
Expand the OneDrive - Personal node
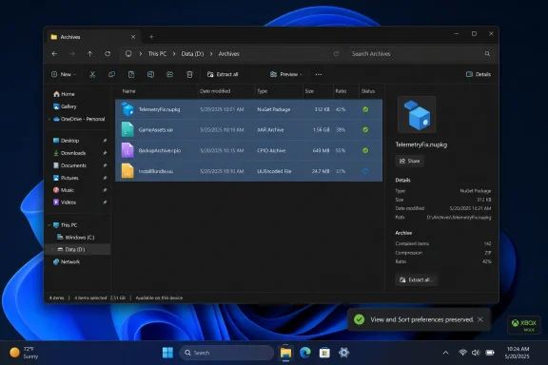(x=49, y=119)
